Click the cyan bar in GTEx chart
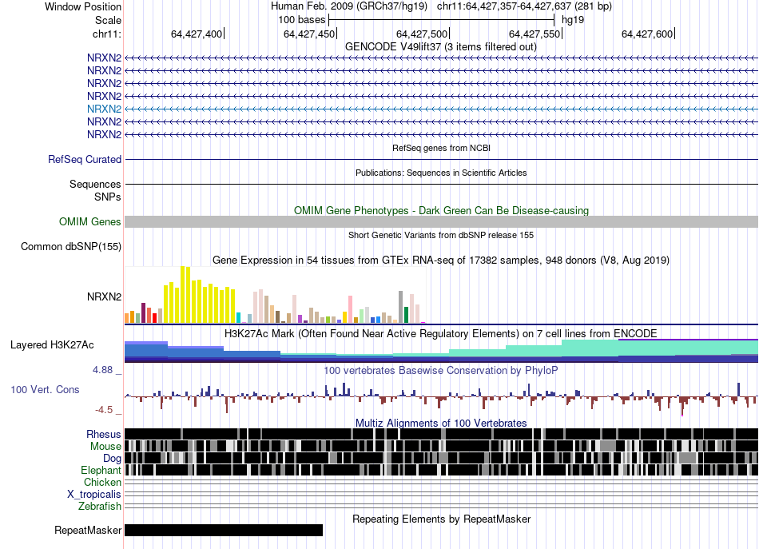Screen dimensions: 759x549 tap(238, 317)
